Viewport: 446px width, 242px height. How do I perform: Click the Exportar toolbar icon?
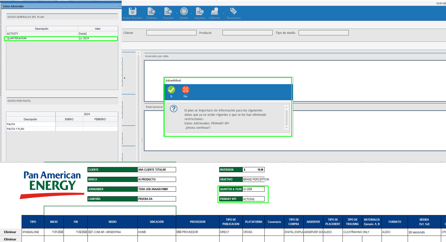click(168, 11)
